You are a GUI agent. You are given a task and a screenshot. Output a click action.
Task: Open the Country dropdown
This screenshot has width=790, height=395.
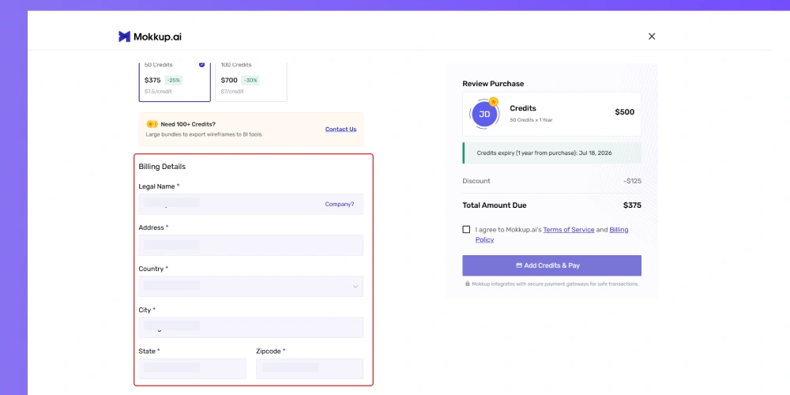(x=251, y=286)
